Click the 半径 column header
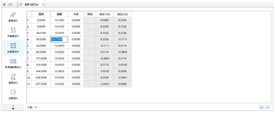 coord(76,14)
